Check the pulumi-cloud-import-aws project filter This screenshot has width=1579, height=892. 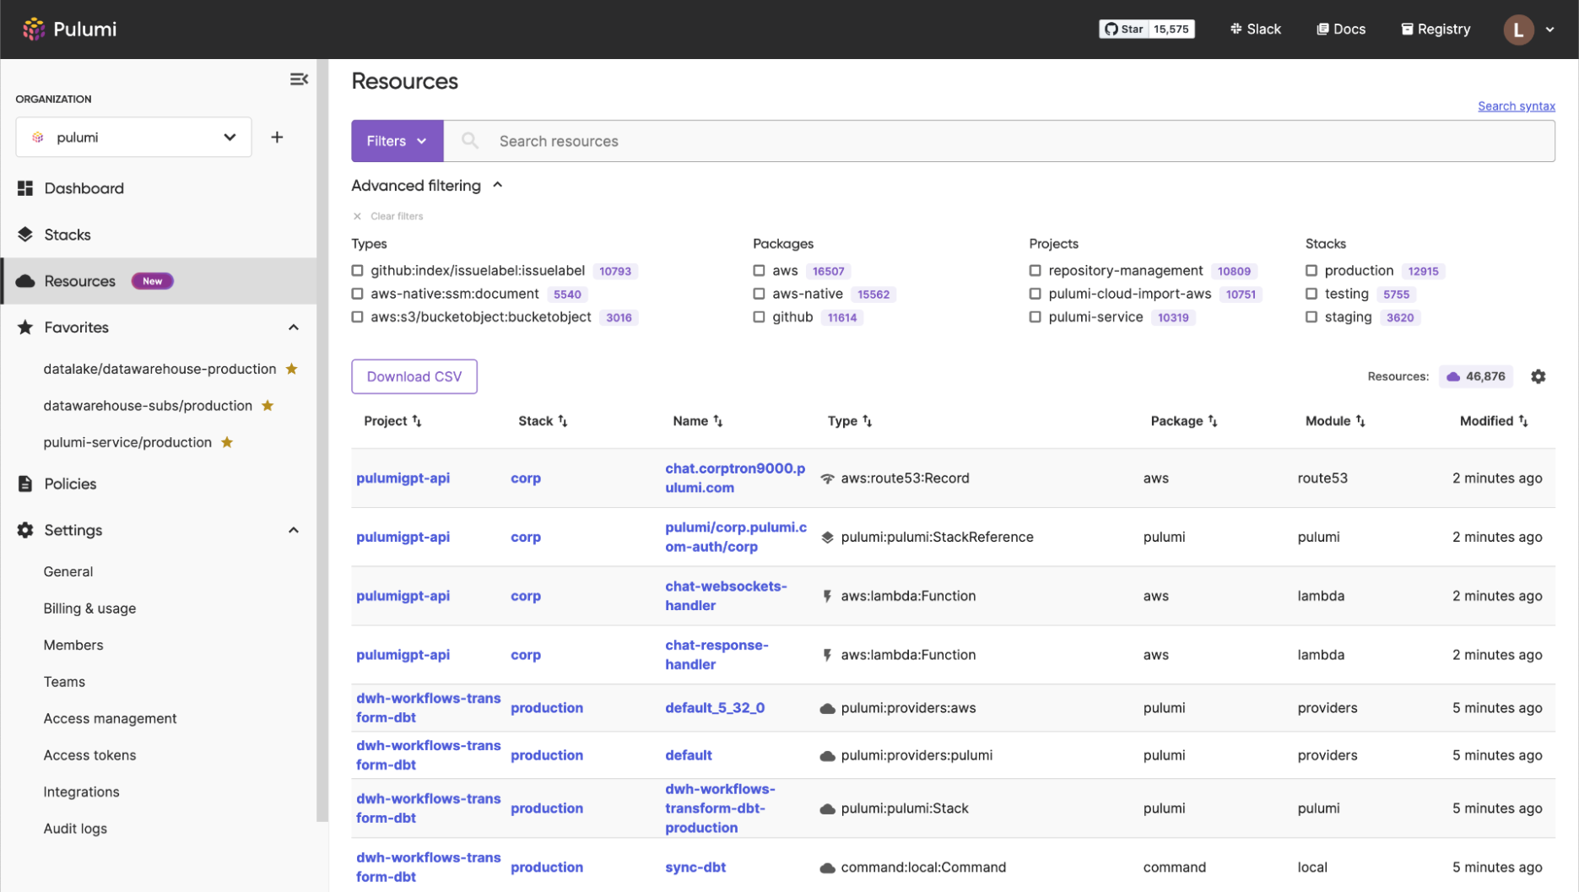1036,294
